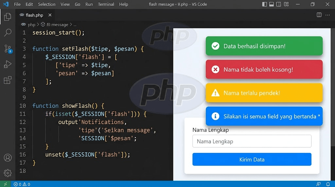The width and height of the screenshot is (335, 187).
Task: Open the File menu
Action: click(x=17, y=4)
